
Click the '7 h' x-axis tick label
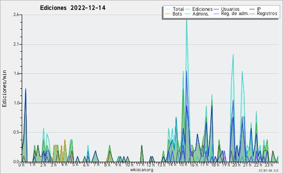(x=97, y=165)
